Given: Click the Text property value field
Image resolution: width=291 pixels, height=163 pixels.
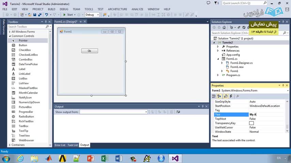Looking at the screenshot, I should [x=266, y=114].
